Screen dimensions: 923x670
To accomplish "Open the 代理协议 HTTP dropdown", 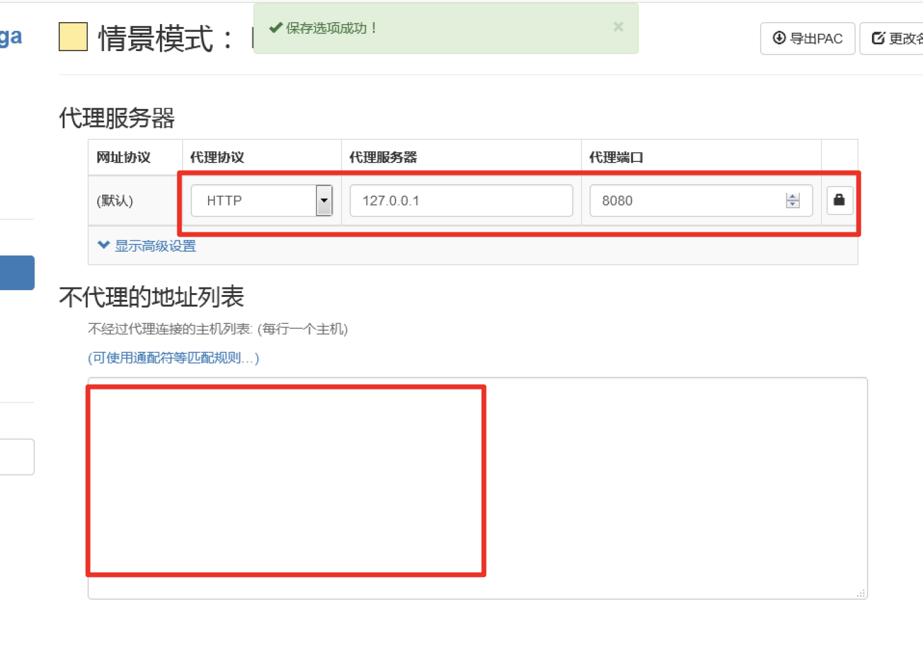I will pos(262,201).
